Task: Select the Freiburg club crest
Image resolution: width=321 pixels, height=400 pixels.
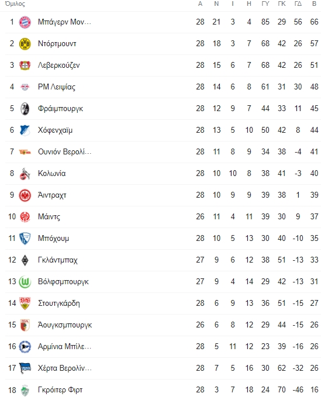Action: click(25, 109)
